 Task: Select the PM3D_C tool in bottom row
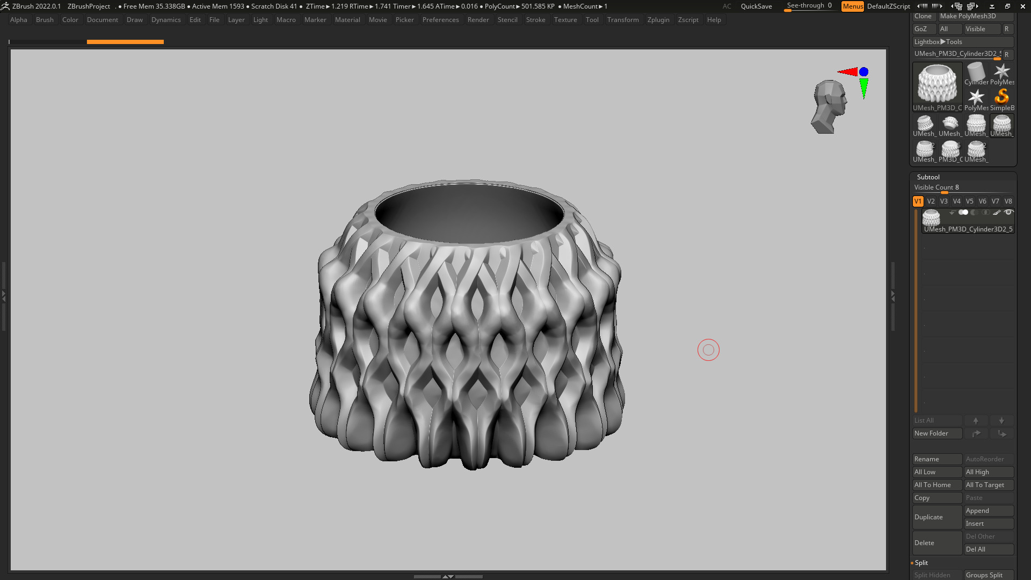coord(950,151)
